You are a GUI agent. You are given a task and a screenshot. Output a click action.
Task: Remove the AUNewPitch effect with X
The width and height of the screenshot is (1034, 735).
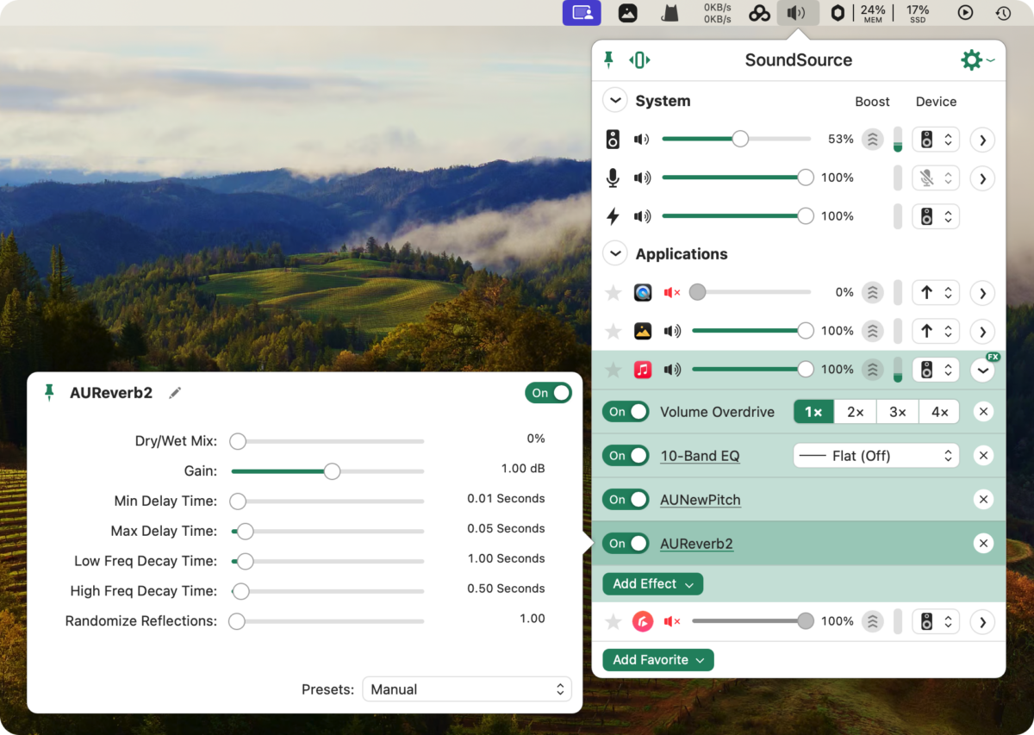[983, 500]
